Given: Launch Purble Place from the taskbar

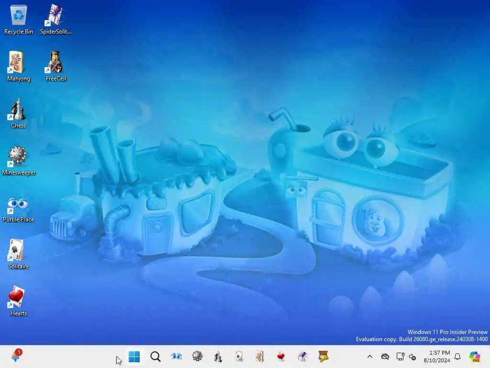Looking at the screenshot, I should point(176,356).
